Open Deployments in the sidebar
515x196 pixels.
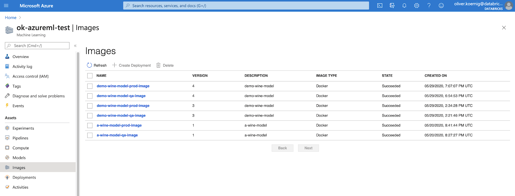(24, 177)
